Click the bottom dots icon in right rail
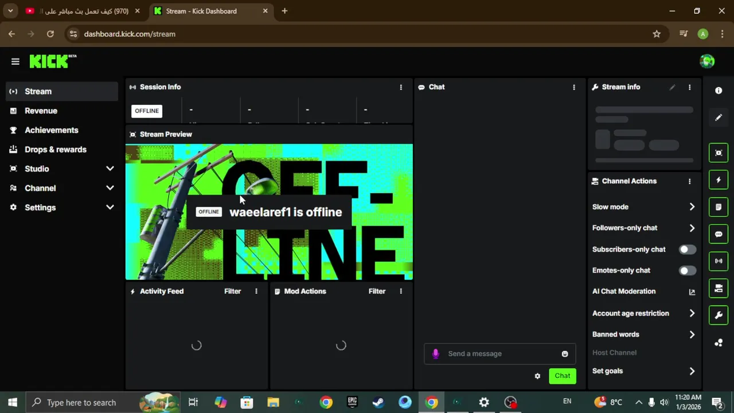 tap(719, 343)
